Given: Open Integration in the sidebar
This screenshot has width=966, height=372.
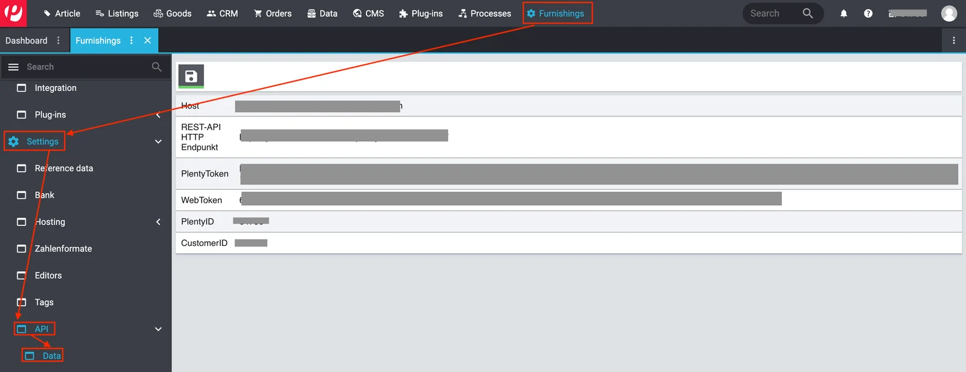Looking at the screenshot, I should (x=56, y=88).
